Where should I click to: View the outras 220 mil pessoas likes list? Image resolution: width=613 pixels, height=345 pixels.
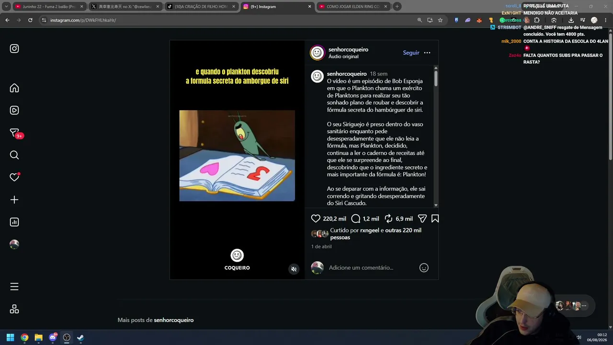point(375,234)
